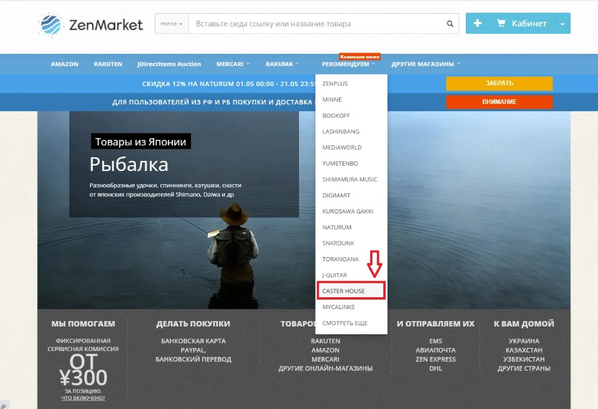
Task: Open the Рыбалка fishing promo heading
Action: pos(129,164)
